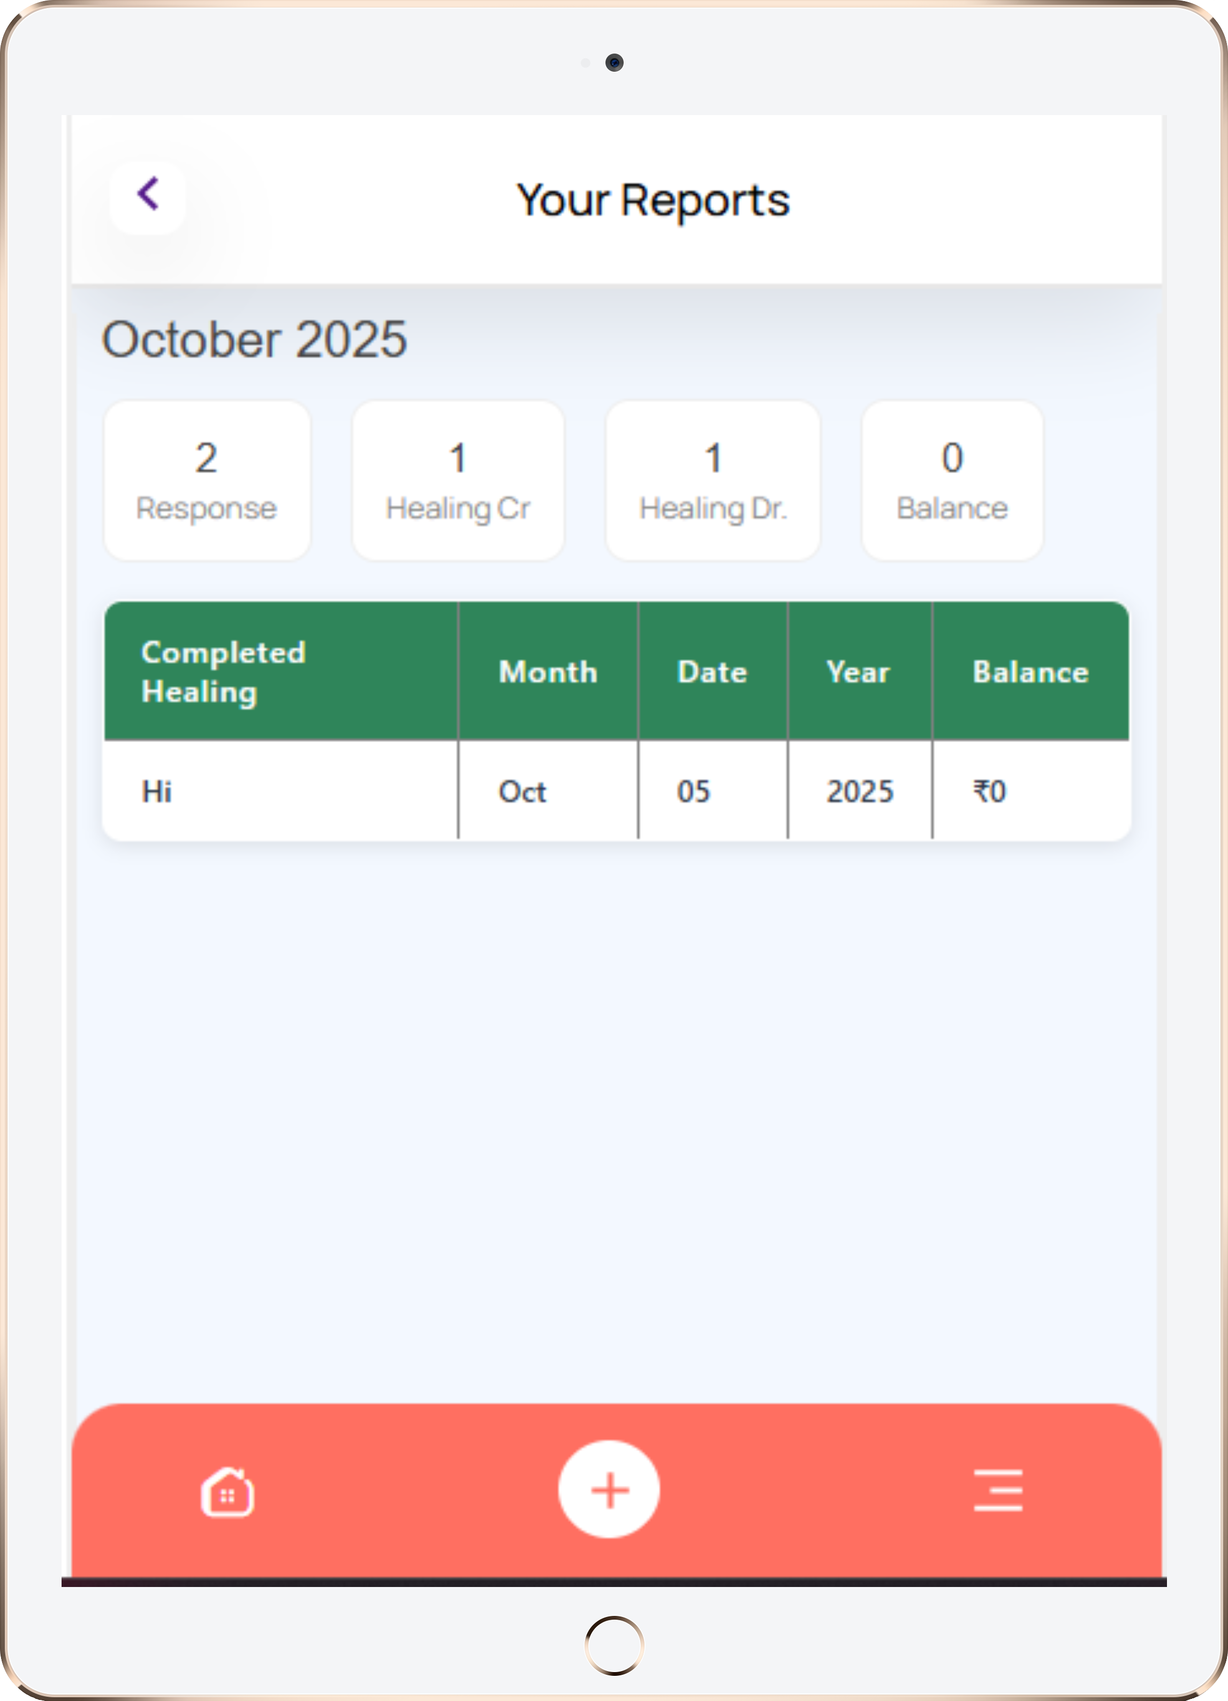Select the Response count card

tap(206, 481)
